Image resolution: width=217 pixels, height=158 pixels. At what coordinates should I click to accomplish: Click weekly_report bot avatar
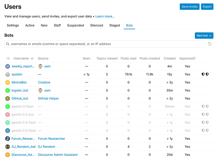[x=8, y=66]
